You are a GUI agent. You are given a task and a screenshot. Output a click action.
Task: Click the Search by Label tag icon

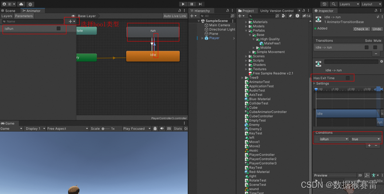click(x=290, y=16)
